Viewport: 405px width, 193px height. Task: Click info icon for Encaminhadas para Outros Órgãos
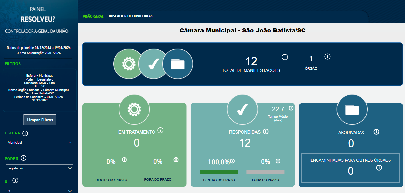pyautogui.click(x=379, y=168)
